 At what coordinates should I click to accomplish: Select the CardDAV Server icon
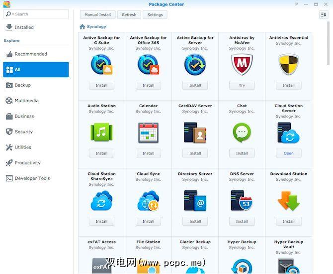[195, 133]
